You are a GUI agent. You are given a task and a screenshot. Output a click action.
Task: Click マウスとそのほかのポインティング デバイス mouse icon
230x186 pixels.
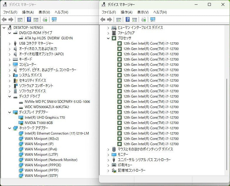click(x=114, y=149)
